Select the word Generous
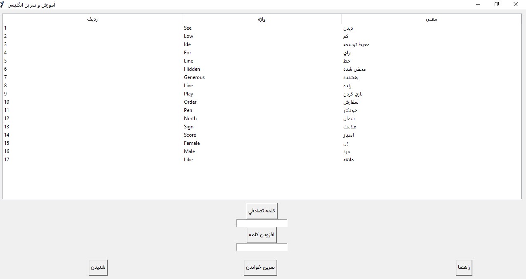The image size is (526, 279). (x=194, y=77)
